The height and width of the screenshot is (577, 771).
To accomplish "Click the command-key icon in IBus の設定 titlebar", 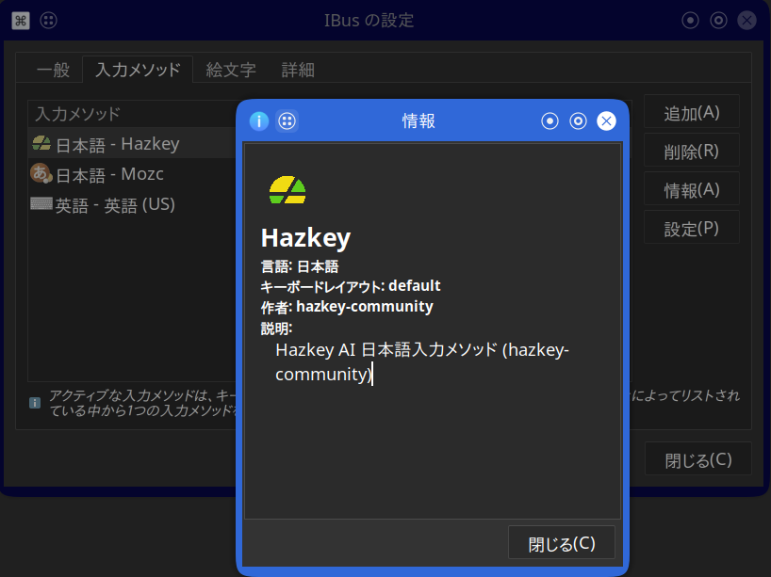I will (21, 21).
